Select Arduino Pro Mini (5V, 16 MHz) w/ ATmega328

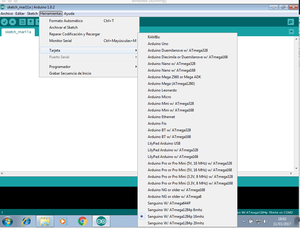pos(188,163)
